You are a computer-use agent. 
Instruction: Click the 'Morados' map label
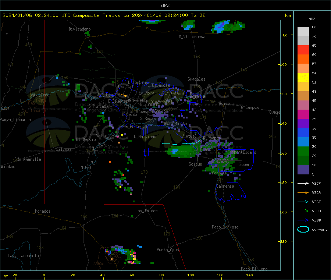(43, 211)
